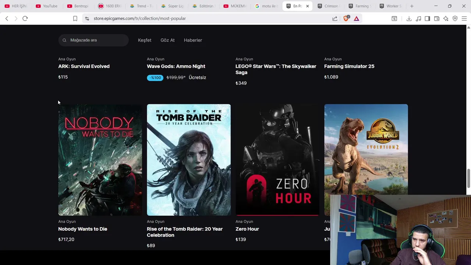Switch to the 'Süper Lig' tab
The image size is (471, 265).
(x=172, y=6)
